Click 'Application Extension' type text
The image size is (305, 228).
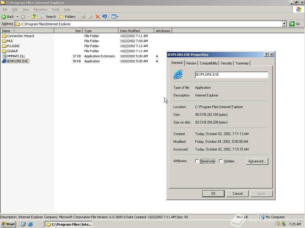[x=99, y=56]
